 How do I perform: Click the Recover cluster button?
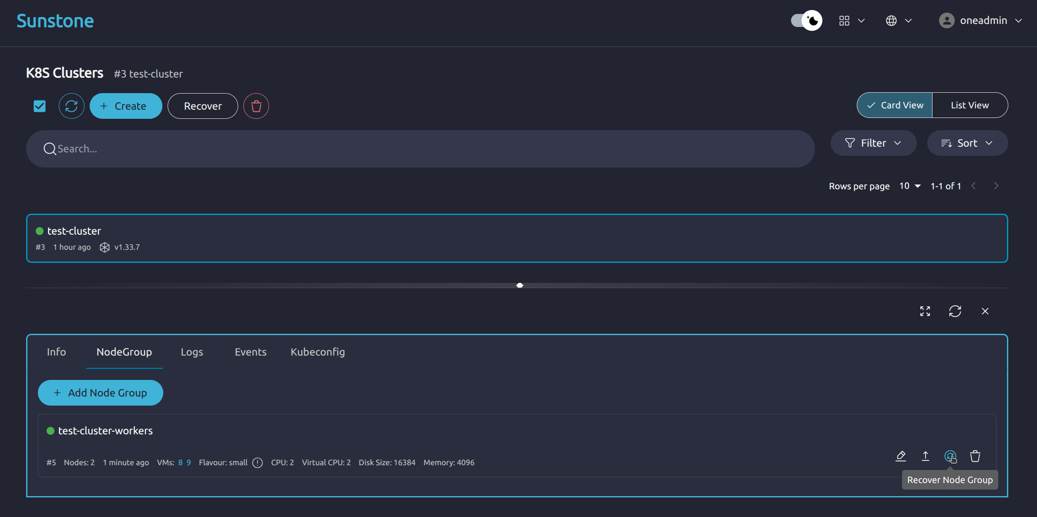[203, 106]
